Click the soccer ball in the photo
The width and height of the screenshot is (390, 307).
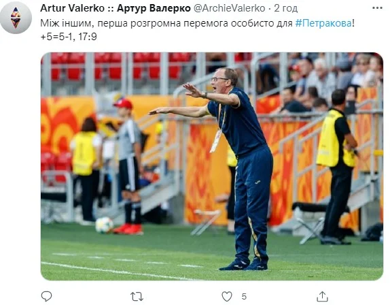(x=104, y=225)
